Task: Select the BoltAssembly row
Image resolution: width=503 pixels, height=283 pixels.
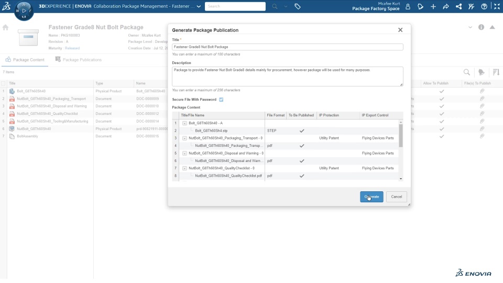Action: coord(27,136)
